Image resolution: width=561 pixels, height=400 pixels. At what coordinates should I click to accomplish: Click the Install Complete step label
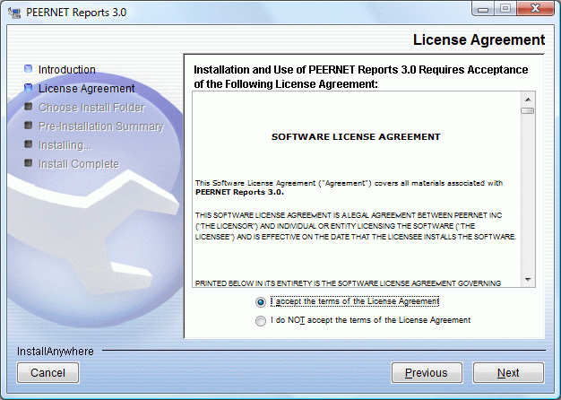pos(79,164)
